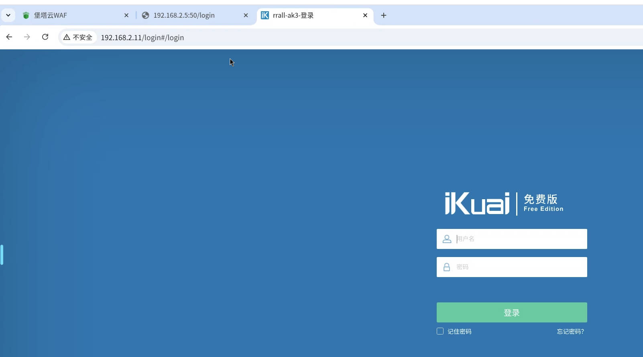Reload the current page
This screenshot has width=643, height=357.
click(45, 37)
